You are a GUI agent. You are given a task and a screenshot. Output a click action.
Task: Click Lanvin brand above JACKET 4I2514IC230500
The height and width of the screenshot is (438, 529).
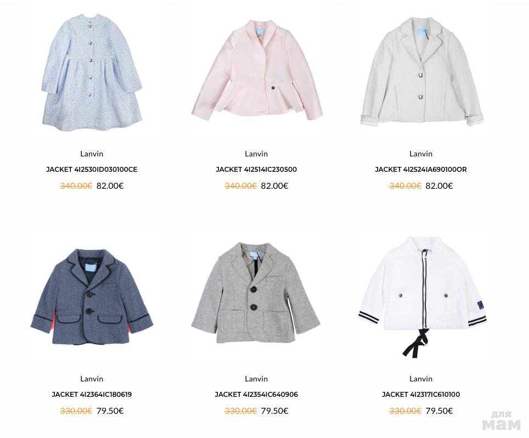(256, 154)
